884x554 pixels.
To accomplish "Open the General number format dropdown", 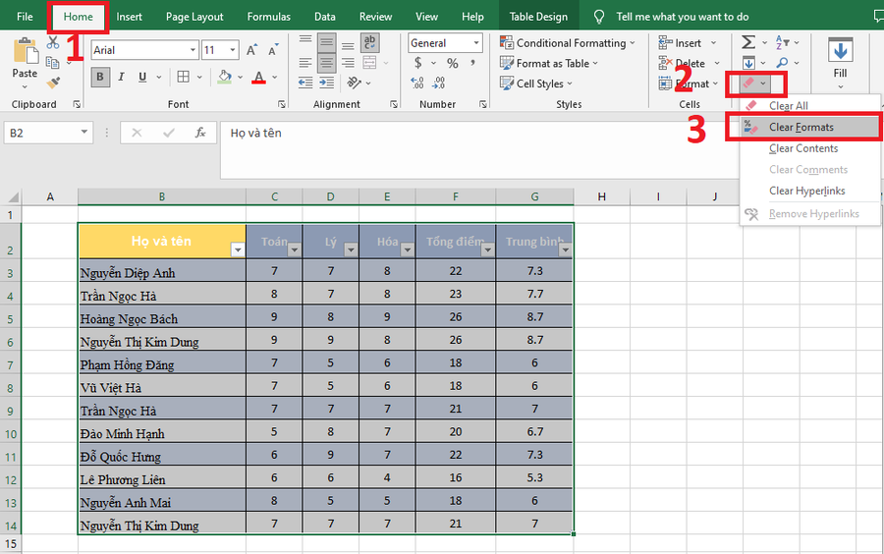I will tap(476, 43).
